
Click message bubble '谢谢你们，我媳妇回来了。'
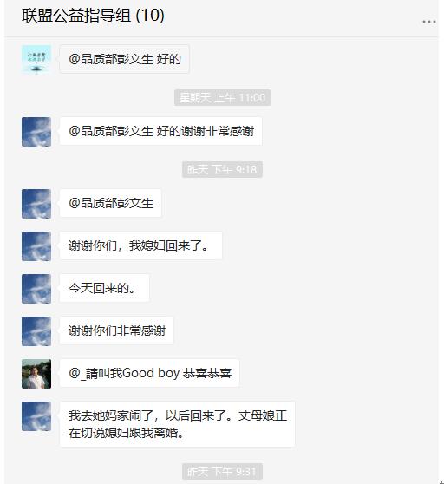[140, 245]
